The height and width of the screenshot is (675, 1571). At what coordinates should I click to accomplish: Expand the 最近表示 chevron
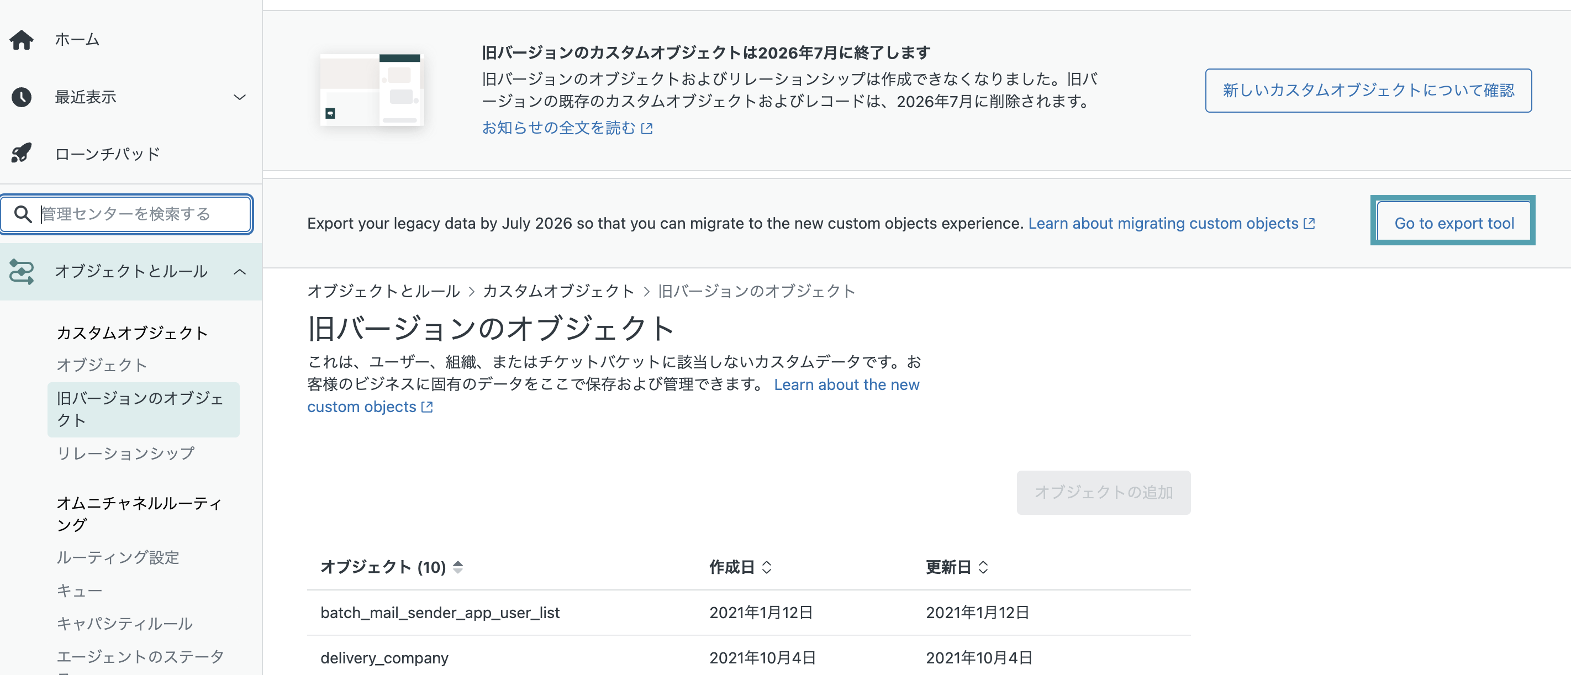click(240, 97)
